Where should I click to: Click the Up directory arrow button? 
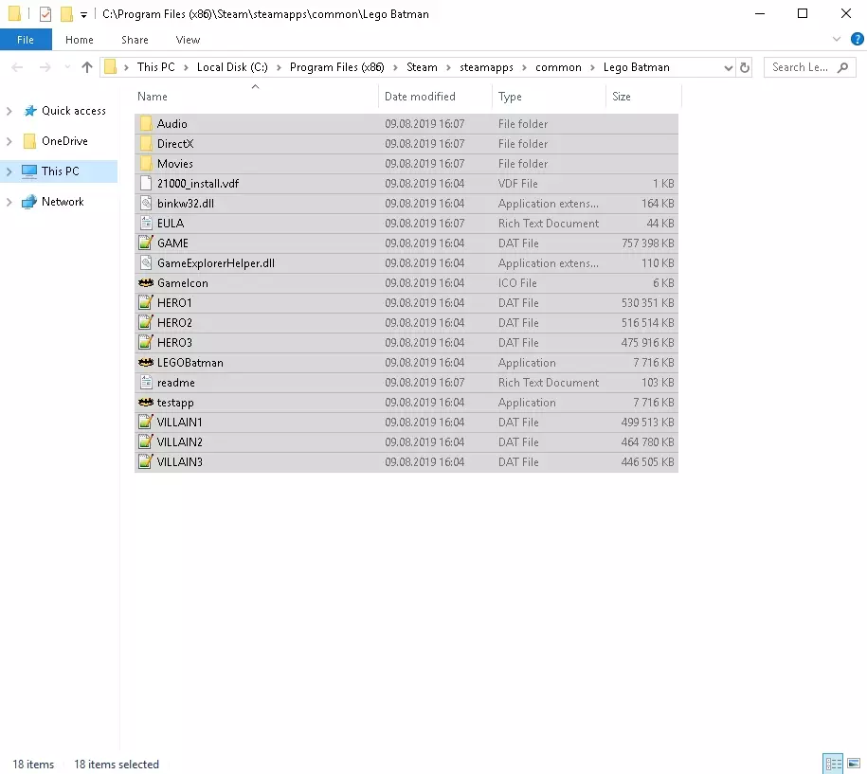coord(87,67)
